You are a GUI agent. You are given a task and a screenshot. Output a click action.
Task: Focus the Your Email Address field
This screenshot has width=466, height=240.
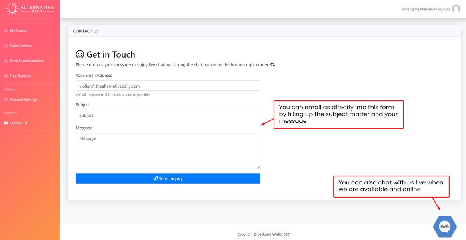[168, 86]
